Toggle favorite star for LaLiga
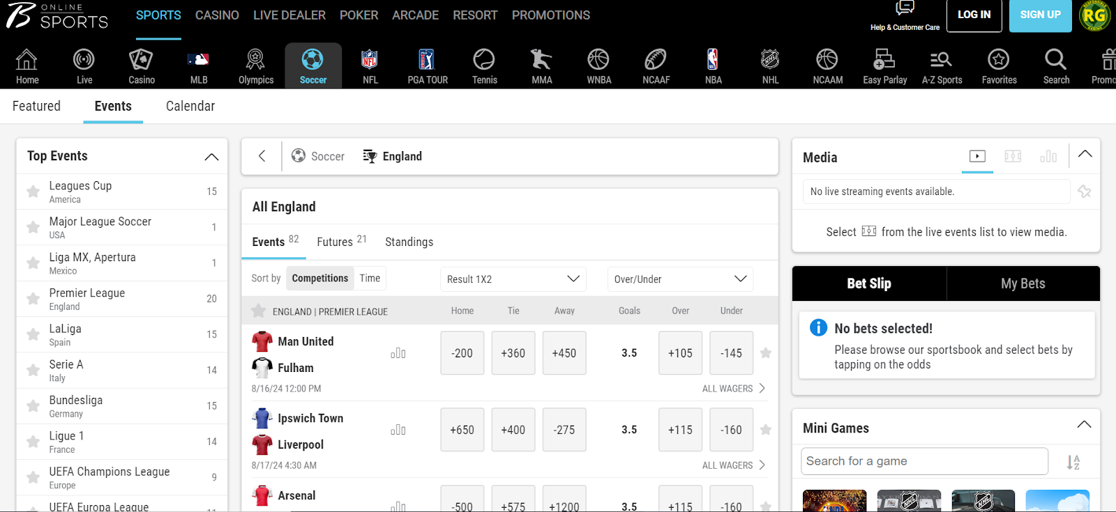 [33, 334]
